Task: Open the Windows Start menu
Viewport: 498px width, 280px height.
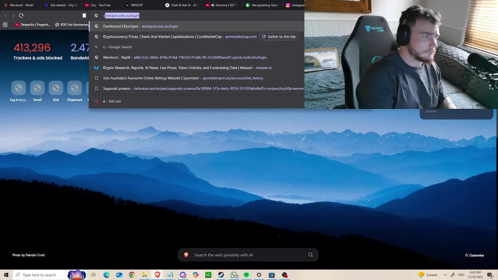Action: 6,275
